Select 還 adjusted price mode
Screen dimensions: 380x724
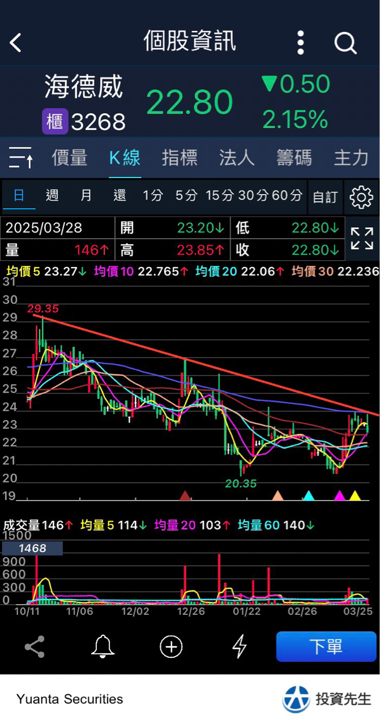click(x=119, y=196)
